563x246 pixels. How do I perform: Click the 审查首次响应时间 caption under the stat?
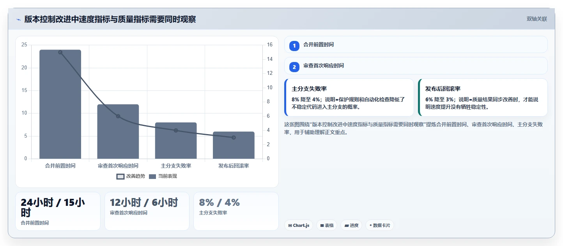click(129, 213)
